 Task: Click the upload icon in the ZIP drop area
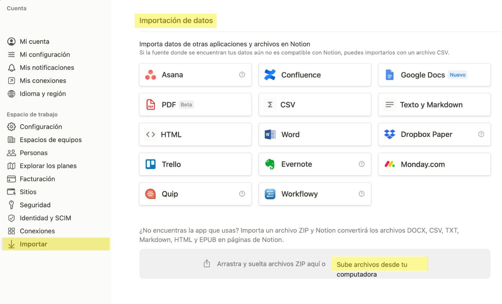click(207, 264)
